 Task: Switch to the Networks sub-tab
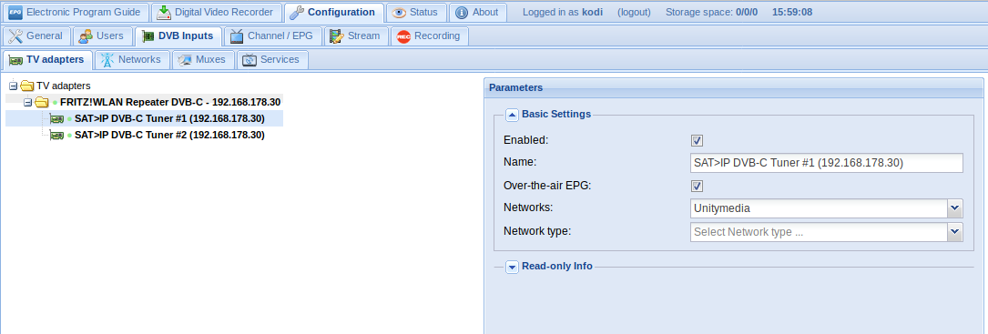[x=133, y=60]
